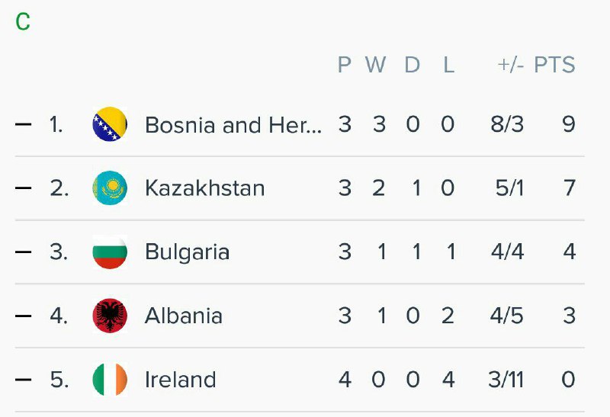Viewport: 610px width, 417px height.
Task: Click the Ireland flag icon
Action: pyautogui.click(x=110, y=380)
